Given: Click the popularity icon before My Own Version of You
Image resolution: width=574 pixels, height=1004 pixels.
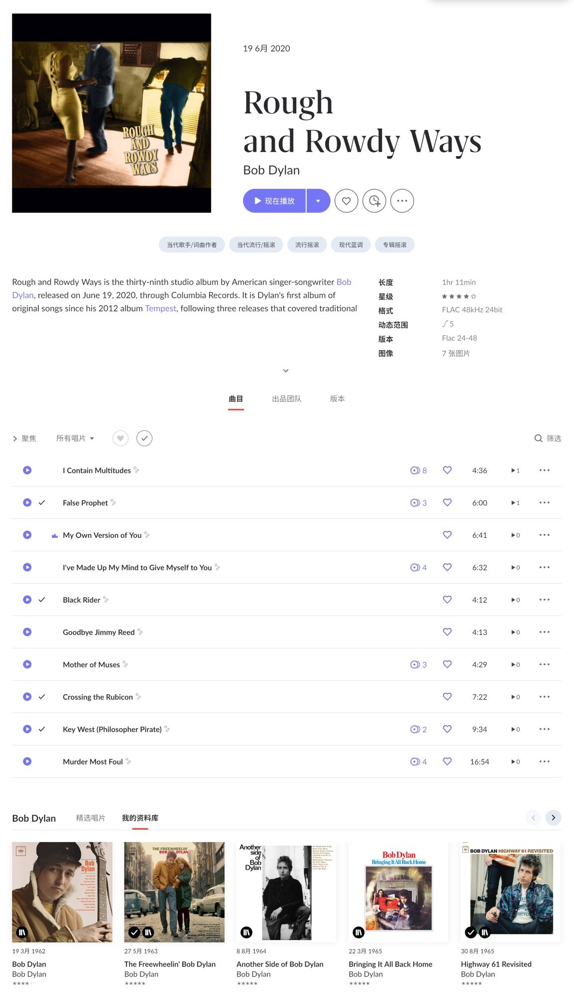Looking at the screenshot, I should point(55,535).
